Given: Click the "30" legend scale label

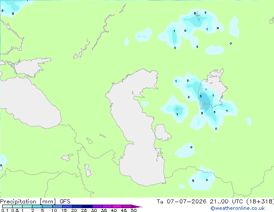Looking at the screenshot, I should (x=94, y=210).
